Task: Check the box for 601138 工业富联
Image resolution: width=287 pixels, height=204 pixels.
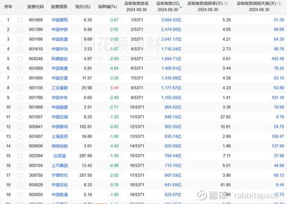Action: coord(20,88)
